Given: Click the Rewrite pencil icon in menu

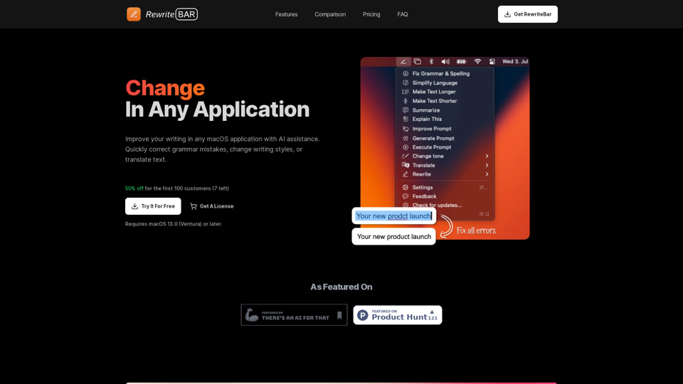Looking at the screenshot, I should pos(405,174).
